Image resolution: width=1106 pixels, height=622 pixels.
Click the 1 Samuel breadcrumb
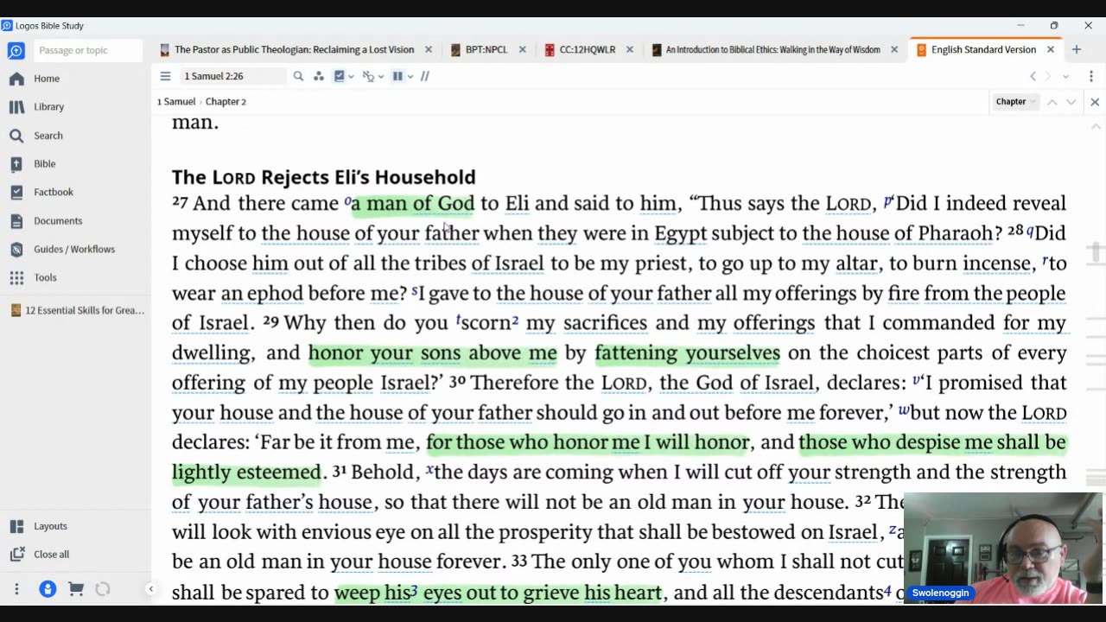pos(176,102)
